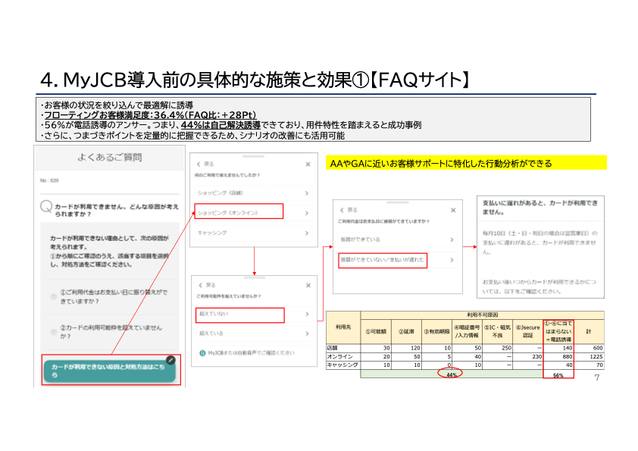
Task: Click the よくあるご質問 header
Action: [109, 157]
